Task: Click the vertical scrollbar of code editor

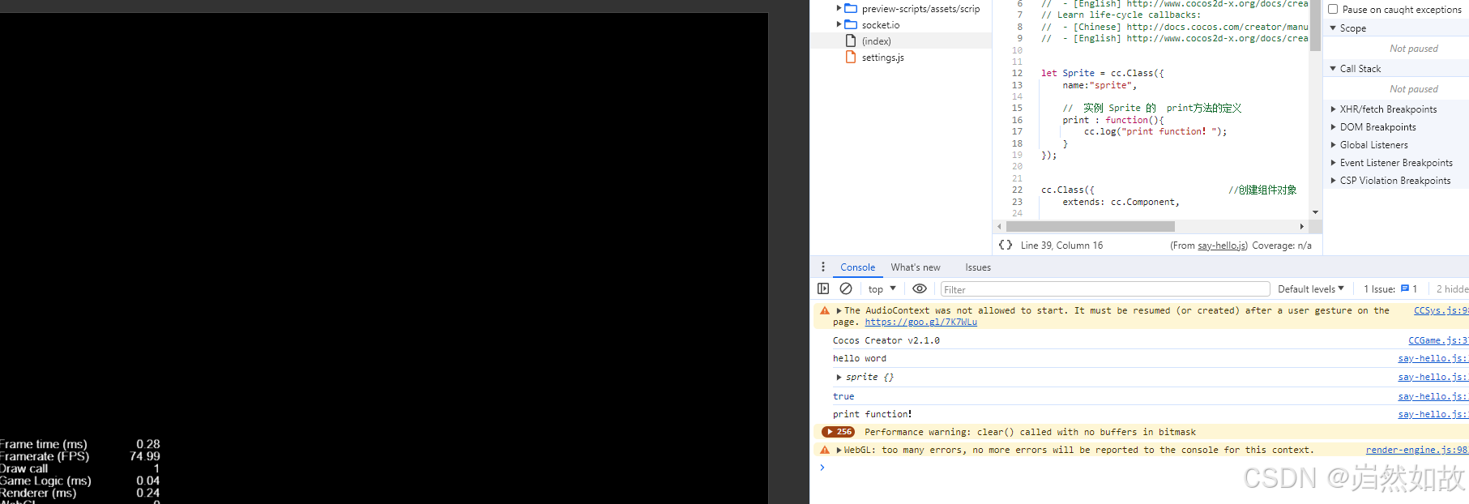Action: (x=1315, y=26)
